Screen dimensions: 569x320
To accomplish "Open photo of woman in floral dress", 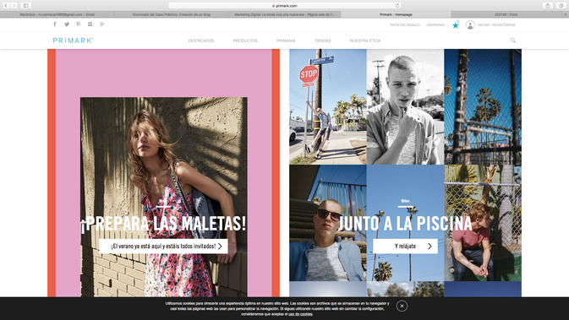I will tap(164, 197).
